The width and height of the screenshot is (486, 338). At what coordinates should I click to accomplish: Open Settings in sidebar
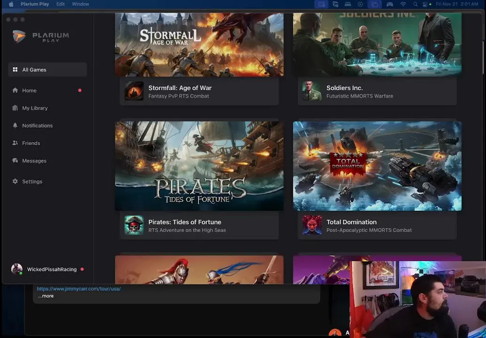pyautogui.click(x=47, y=181)
